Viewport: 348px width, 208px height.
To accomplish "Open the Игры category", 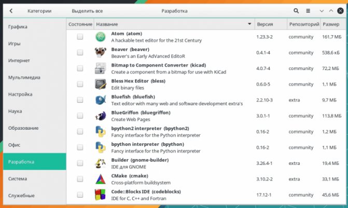I will (x=35, y=44).
